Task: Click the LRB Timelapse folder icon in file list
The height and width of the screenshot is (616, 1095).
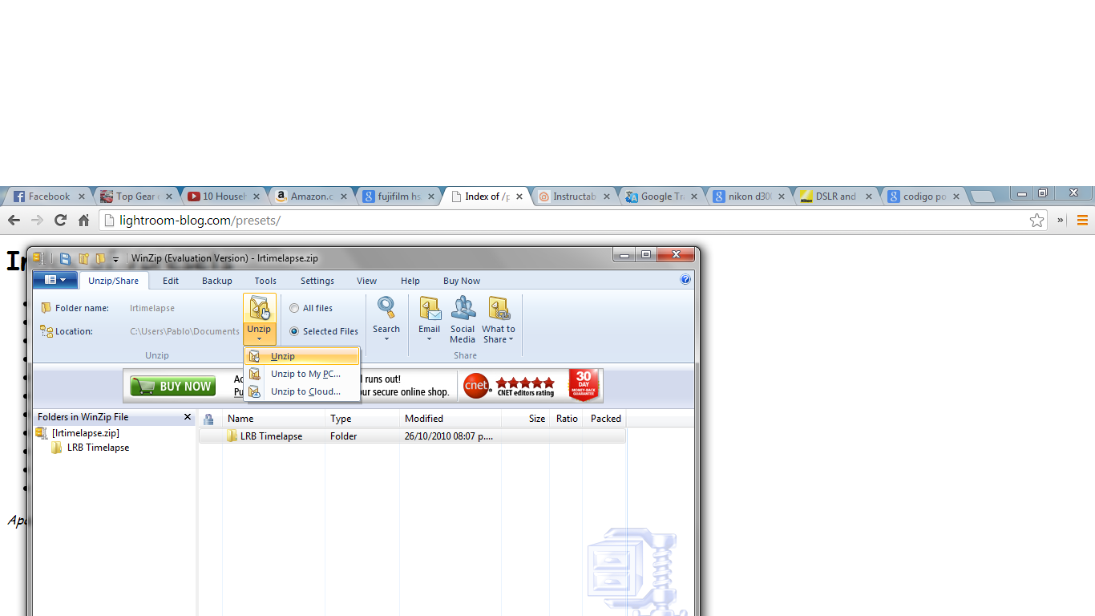Action: coord(232,436)
